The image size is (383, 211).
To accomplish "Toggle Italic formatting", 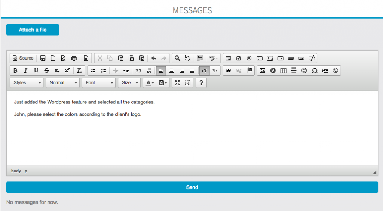I will click(26, 70).
